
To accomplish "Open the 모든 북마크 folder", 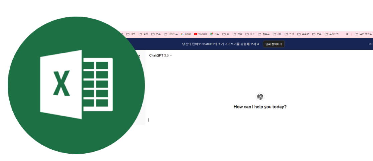I will tap(363, 34).
